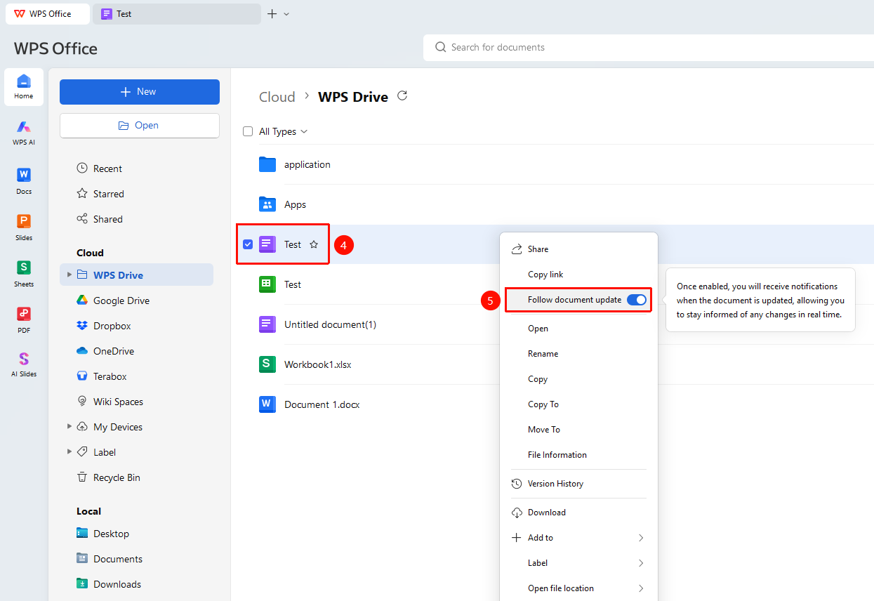Open the Workbook1.xlsx file
The width and height of the screenshot is (874, 601).
pos(318,364)
